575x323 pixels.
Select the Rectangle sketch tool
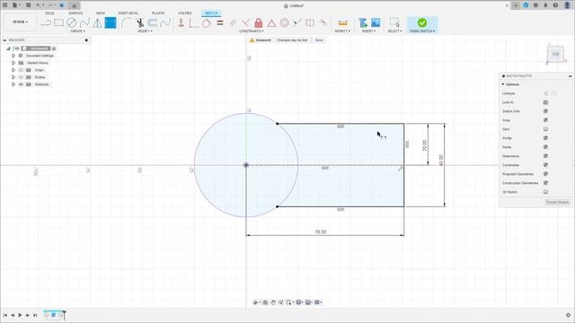(58, 22)
